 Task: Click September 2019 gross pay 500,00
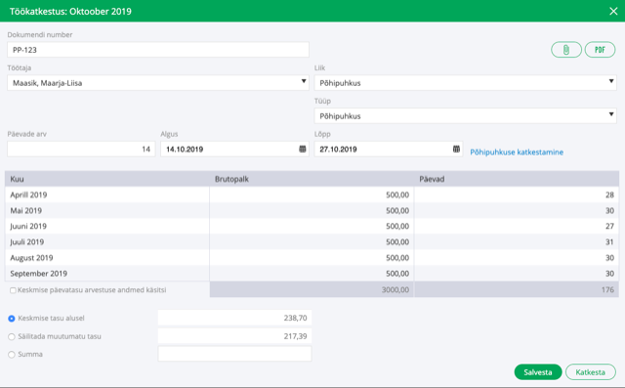pos(397,274)
